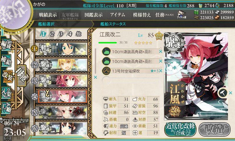Remove the first 10cm連装高角砲 equipment
Screen dimensions: 235x141
[160, 51]
